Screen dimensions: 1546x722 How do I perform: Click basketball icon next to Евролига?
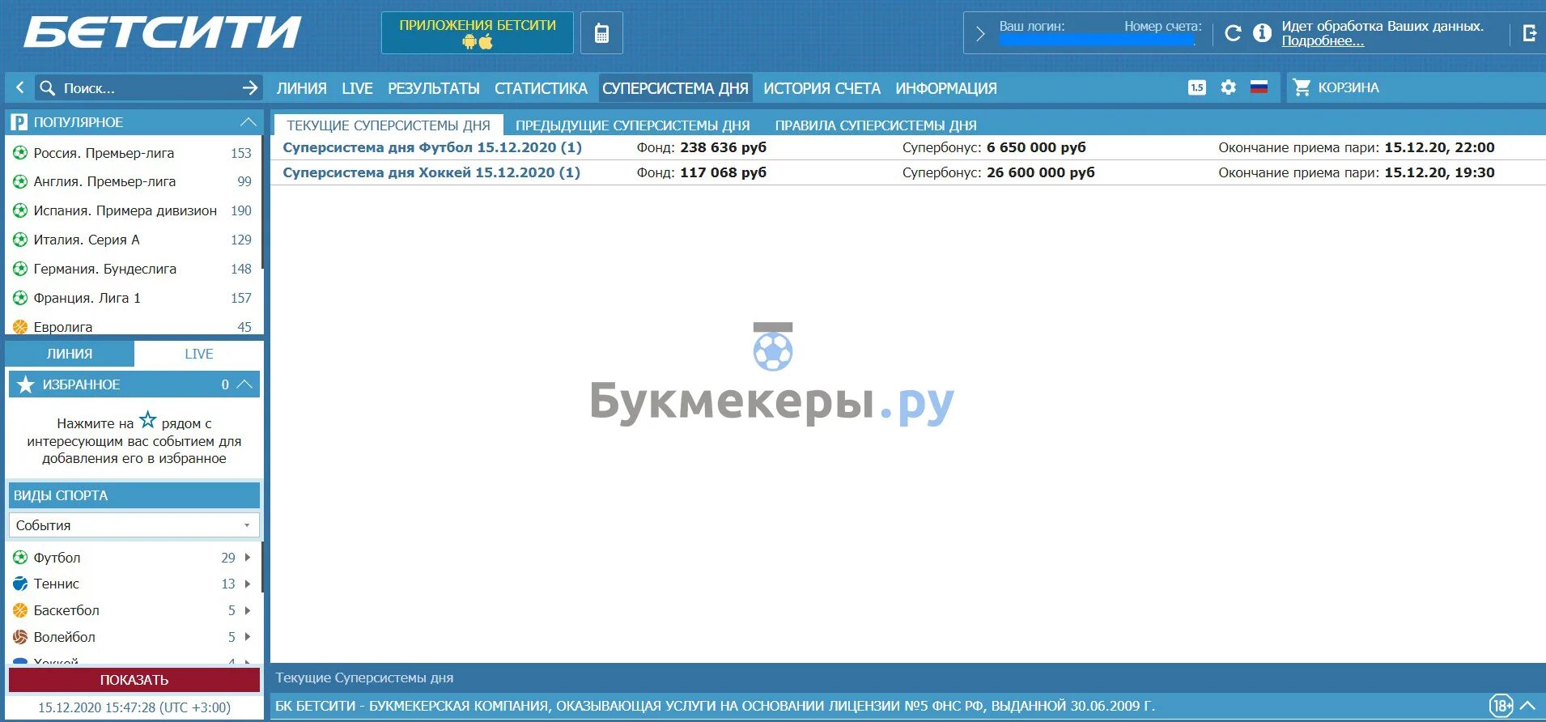(20, 327)
